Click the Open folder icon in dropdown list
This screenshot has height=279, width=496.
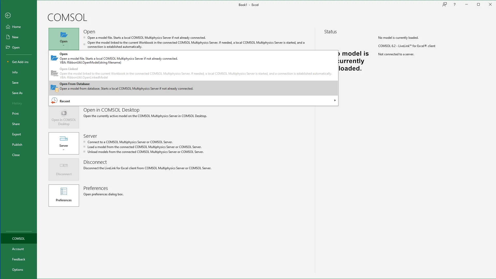[x=54, y=58]
